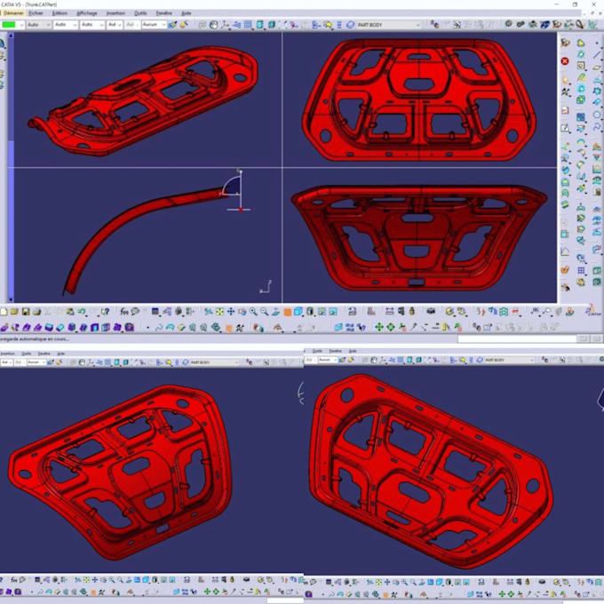Open the PART BODY dropdown in the lower-right window
Screen dimensions: 604x604
[509, 360]
